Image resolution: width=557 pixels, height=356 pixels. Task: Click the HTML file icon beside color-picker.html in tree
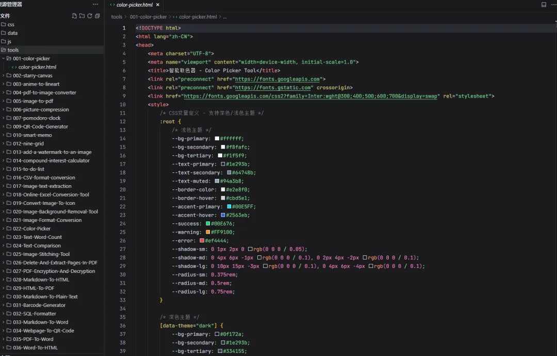click(x=14, y=67)
